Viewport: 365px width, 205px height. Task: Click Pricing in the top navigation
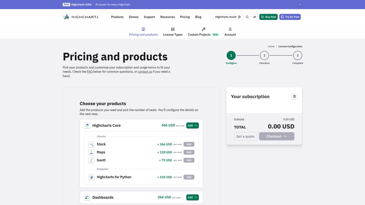click(185, 17)
